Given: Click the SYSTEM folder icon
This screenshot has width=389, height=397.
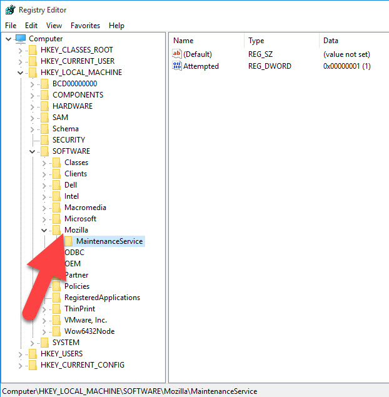Looking at the screenshot, I should (44, 343).
